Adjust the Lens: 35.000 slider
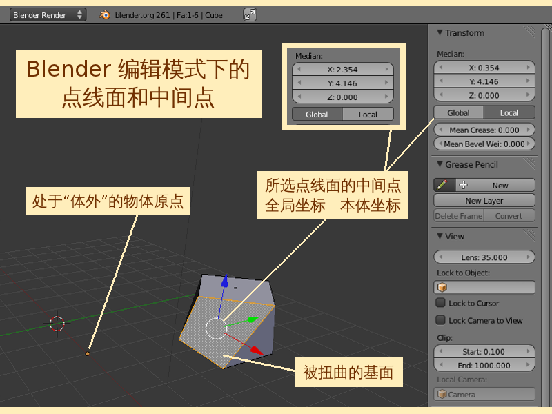Image resolution: width=552 pixels, height=414 pixels. pyautogui.click(x=484, y=257)
